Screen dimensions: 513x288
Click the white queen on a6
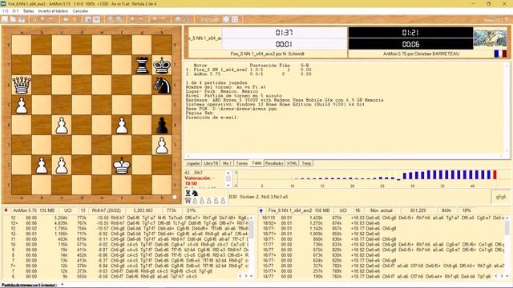click(x=22, y=85)
